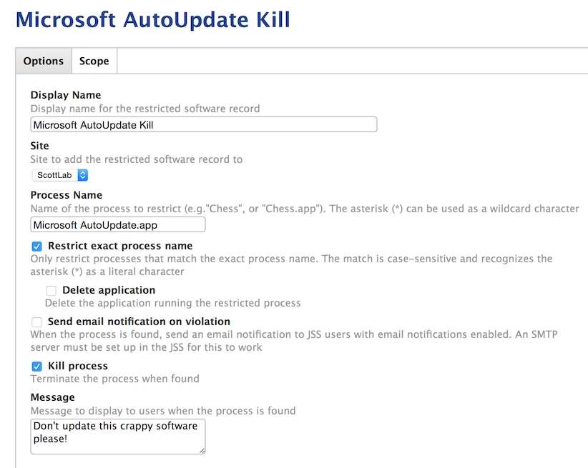Click the Process Name label
This screenshot has width=588, height=468.
coord(67,195)
